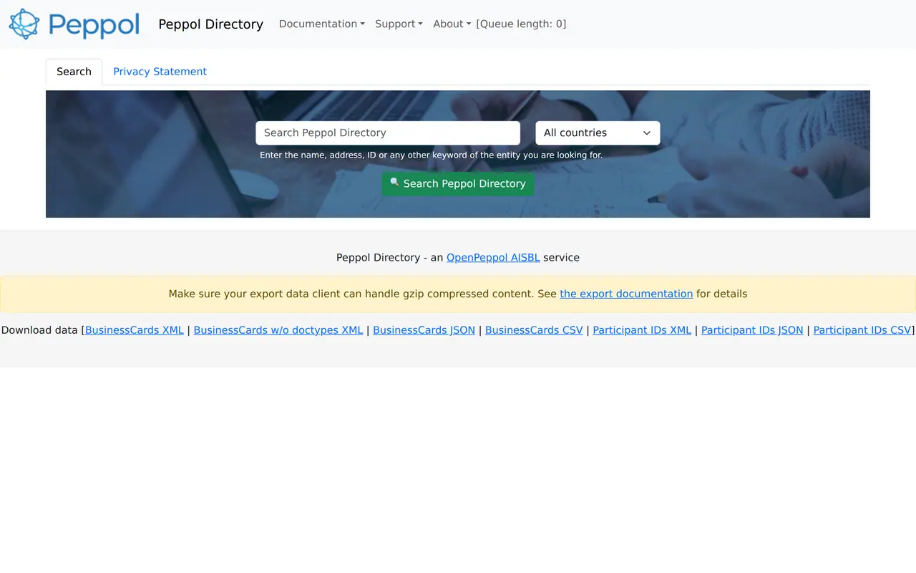Download Participant IDs CSV

[x=862, y=330]
